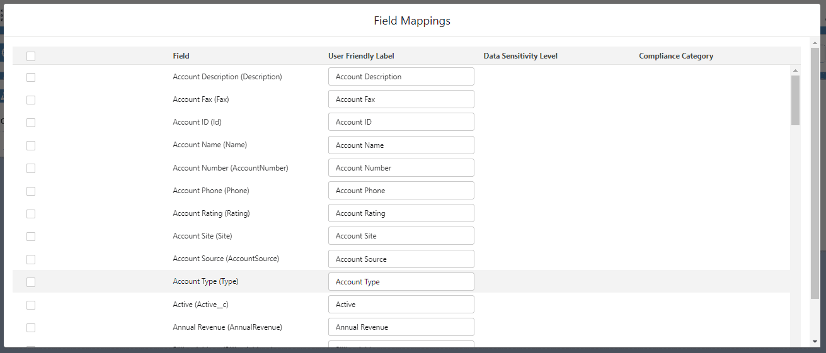Click the Compliance Category column header
The height and width of the screenshot is (353, 826).
(676, 56)
